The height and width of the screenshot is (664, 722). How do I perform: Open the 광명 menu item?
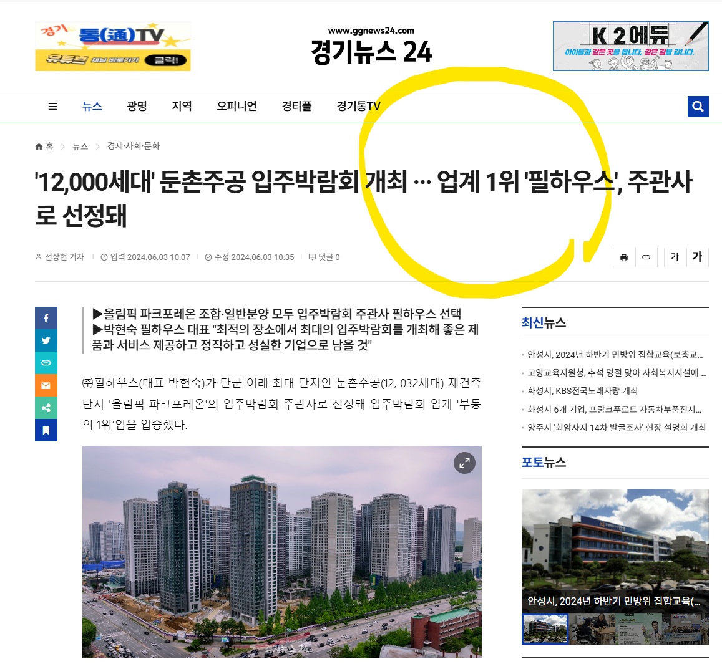point(137,106)
